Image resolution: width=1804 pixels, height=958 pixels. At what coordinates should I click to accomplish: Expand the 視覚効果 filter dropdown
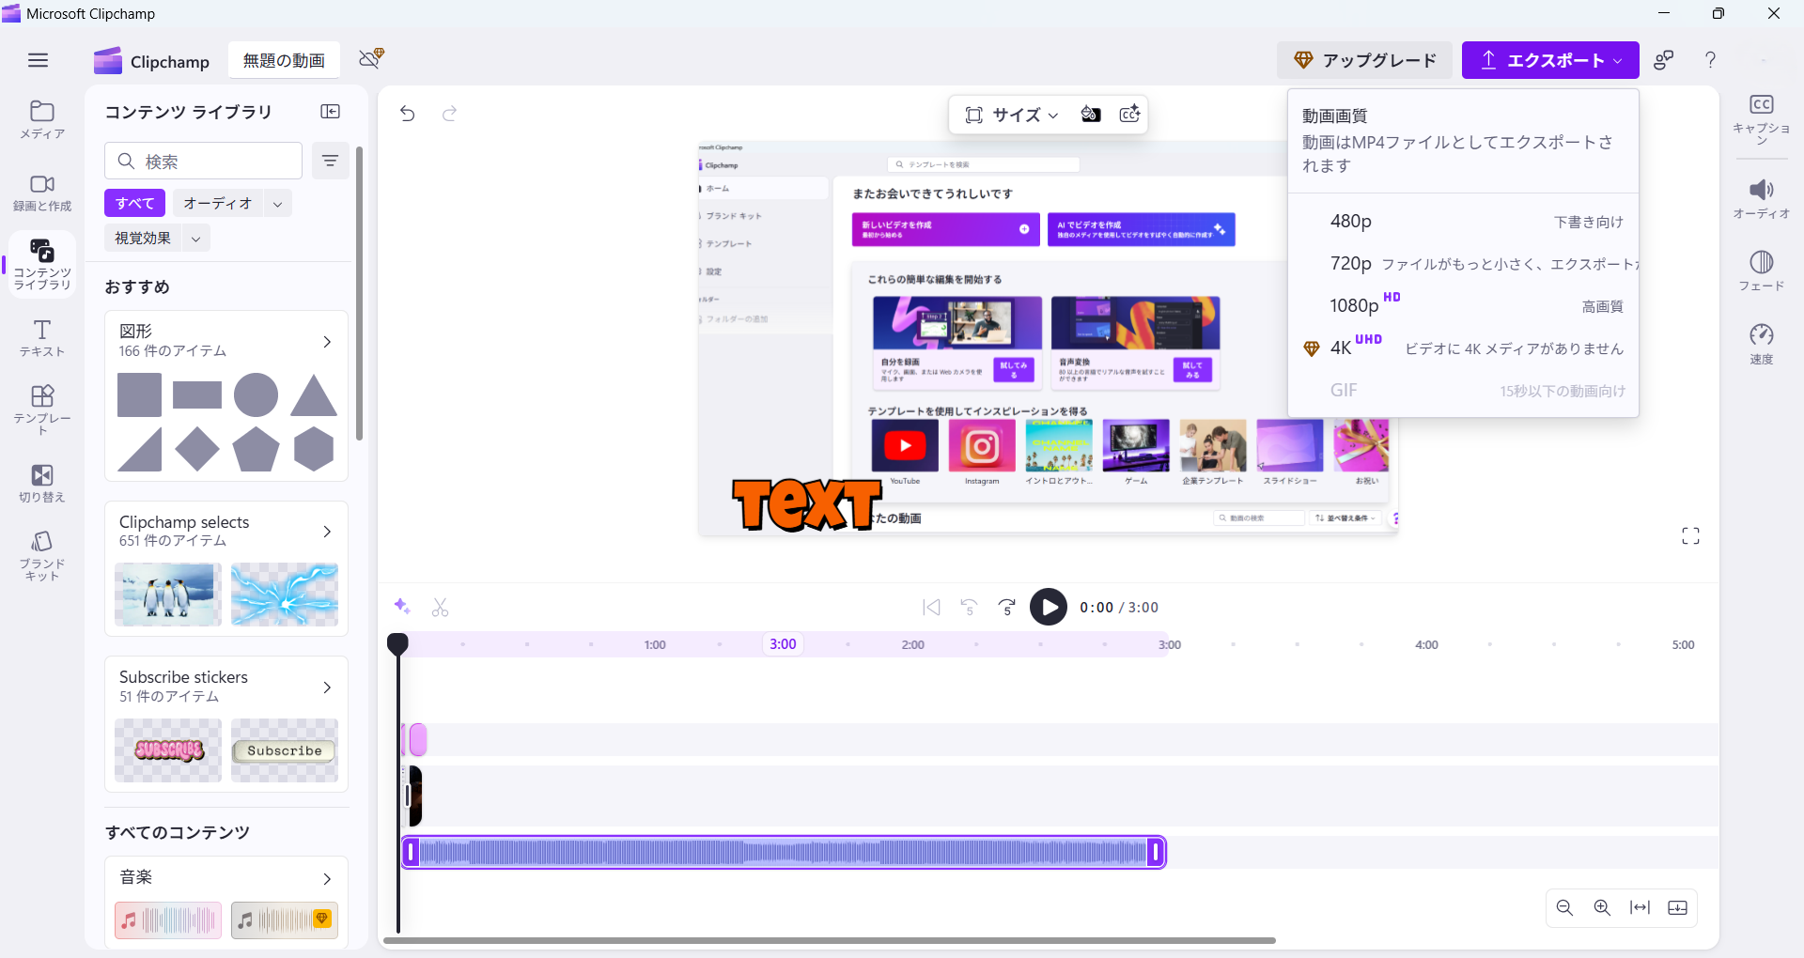(x=195, y=239)
